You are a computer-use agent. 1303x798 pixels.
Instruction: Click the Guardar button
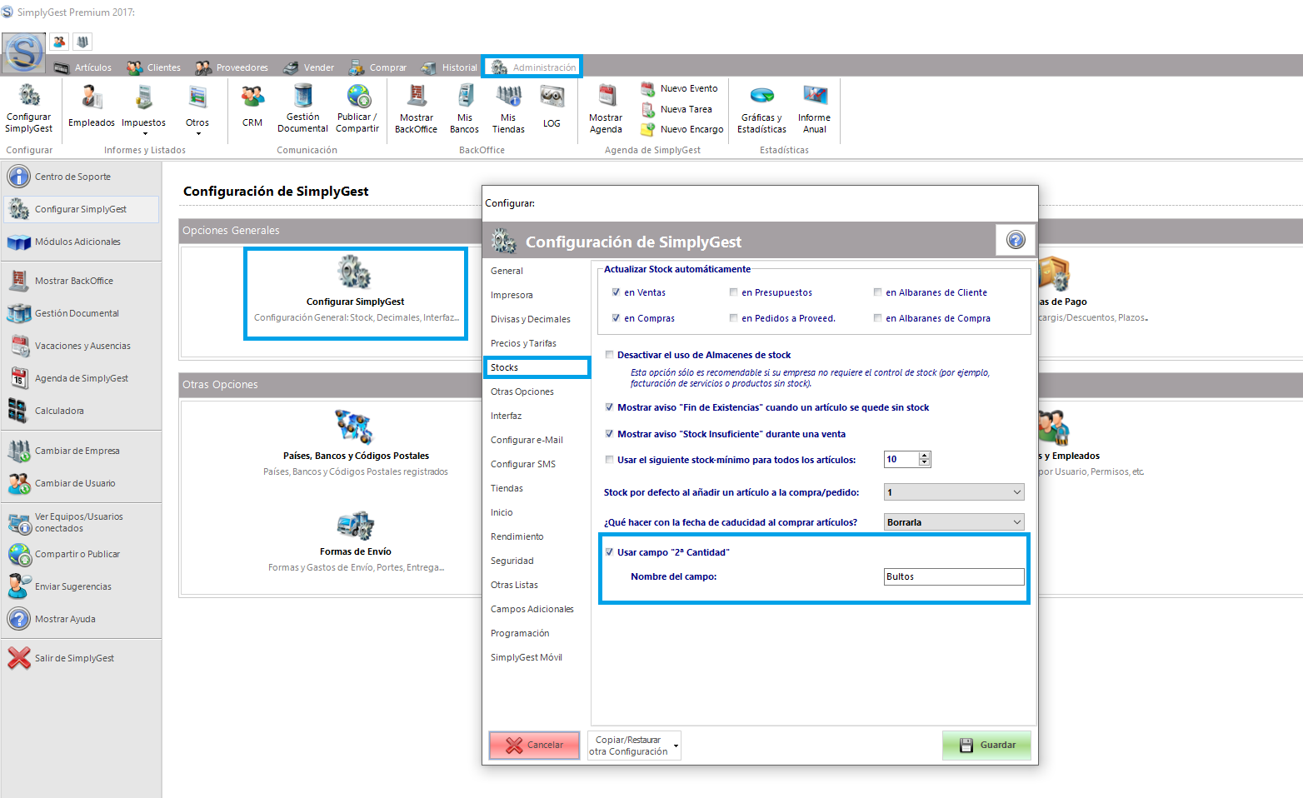click(x=986, y=745)
